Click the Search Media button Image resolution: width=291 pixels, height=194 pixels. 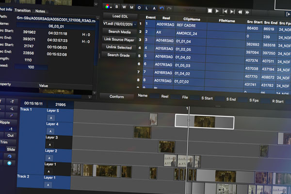pos(119,32)
